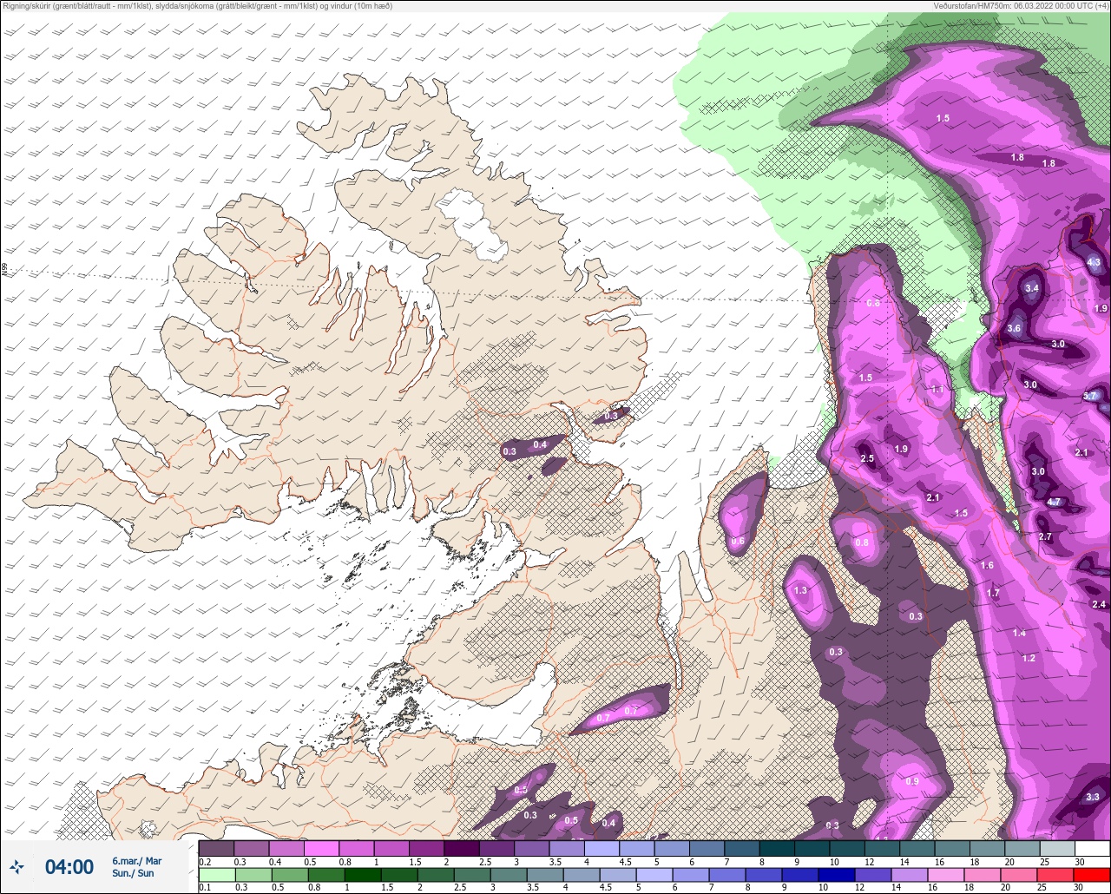Select rain legend palest green swatch between 0.1 and 0.3

click(216, 874)
